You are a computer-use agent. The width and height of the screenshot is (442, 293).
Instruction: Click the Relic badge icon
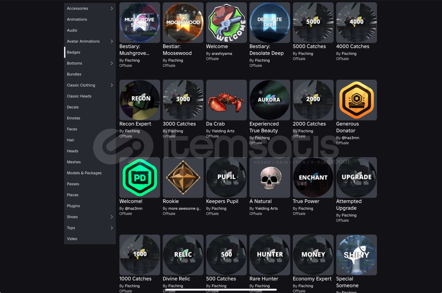(x=183, y=255)
